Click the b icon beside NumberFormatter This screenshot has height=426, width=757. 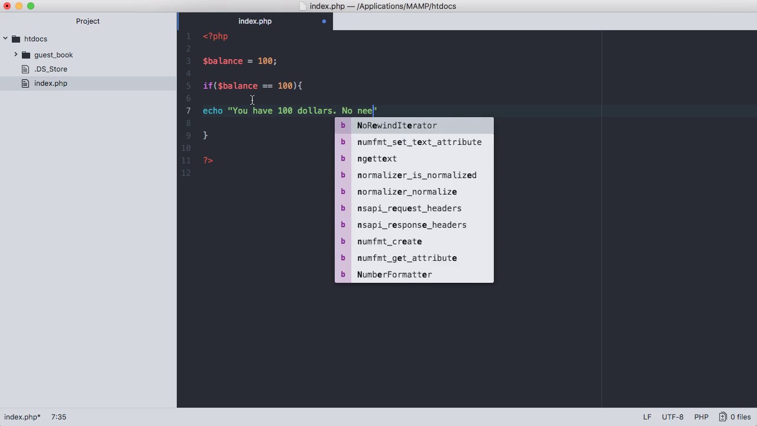pos(343,275)
